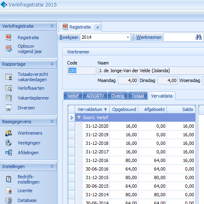The width and height of the screenshot is (204, 204).
Task: Select the Vervaldata tab
Action: point(162,96)
